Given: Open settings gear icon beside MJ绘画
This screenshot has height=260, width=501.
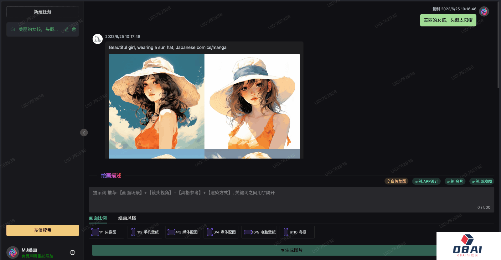Looking at the screenshot, I should click(x=72, y=253).
